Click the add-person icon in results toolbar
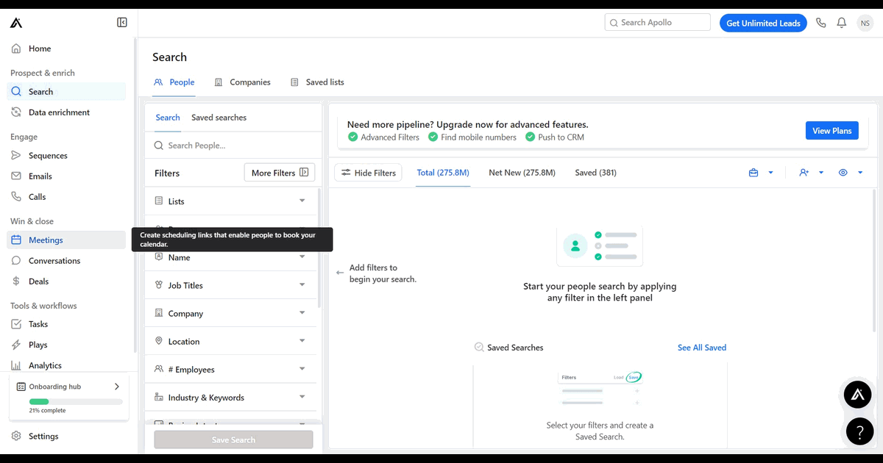Image resolution: width=883 pixels, height=463 pixels. [x=804, y=173]
